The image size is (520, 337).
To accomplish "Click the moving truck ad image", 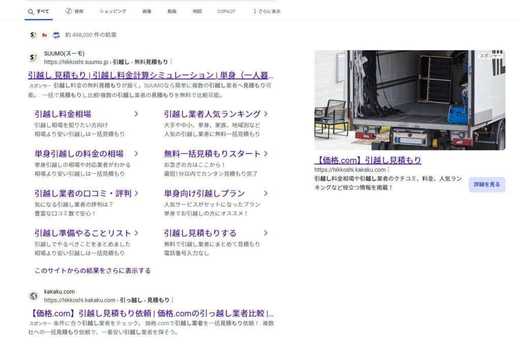I will point(409,100).
